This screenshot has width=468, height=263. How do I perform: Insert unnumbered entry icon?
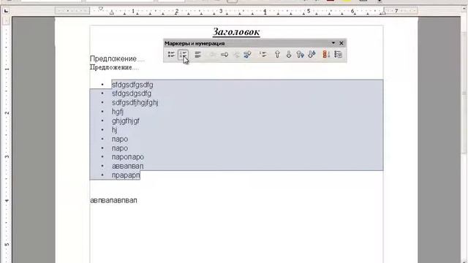click(263, 55)
